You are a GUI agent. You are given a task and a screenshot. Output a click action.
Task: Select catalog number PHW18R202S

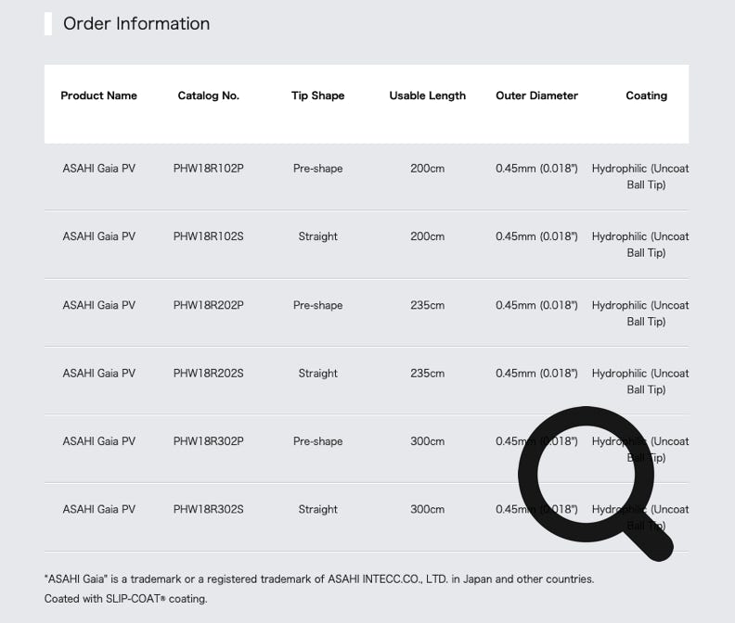coord(209,373)
